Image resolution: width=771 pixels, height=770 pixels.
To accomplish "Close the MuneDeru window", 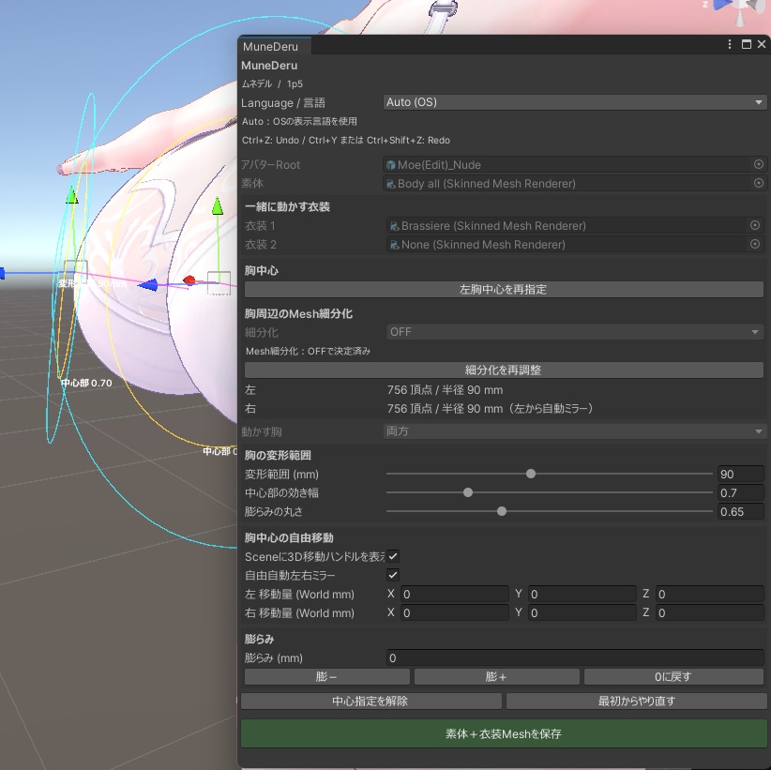I will click(x=762, y=44).
